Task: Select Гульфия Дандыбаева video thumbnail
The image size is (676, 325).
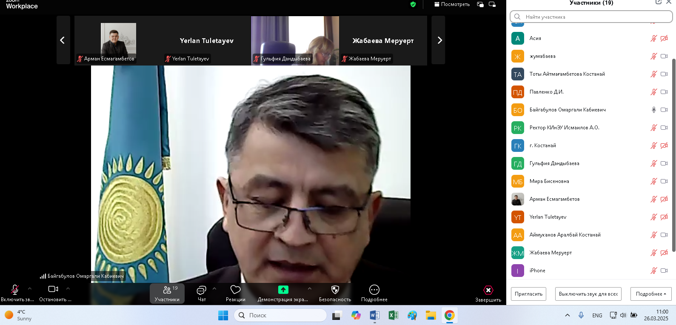Action: pos(295,40)
